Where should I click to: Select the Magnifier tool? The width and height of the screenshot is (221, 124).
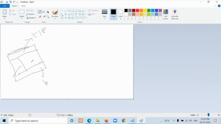[48, 17]
